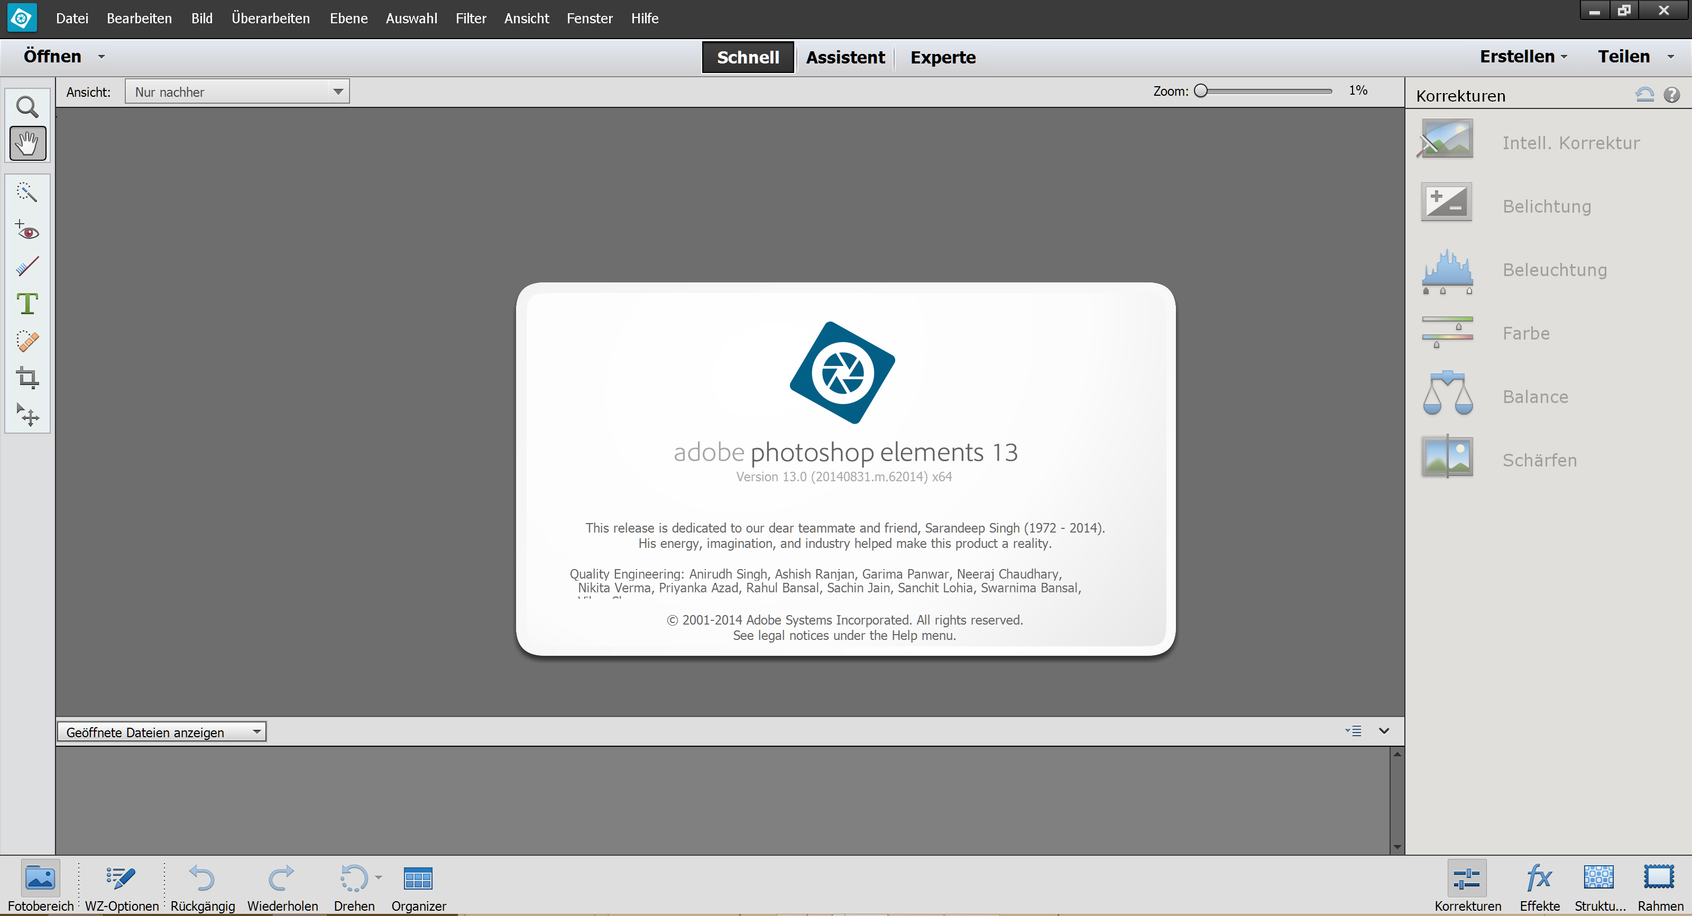Viewport: 1692px width, 916px height.
Task: Show the Effekte fx panel
Action: click(1539, 887)
